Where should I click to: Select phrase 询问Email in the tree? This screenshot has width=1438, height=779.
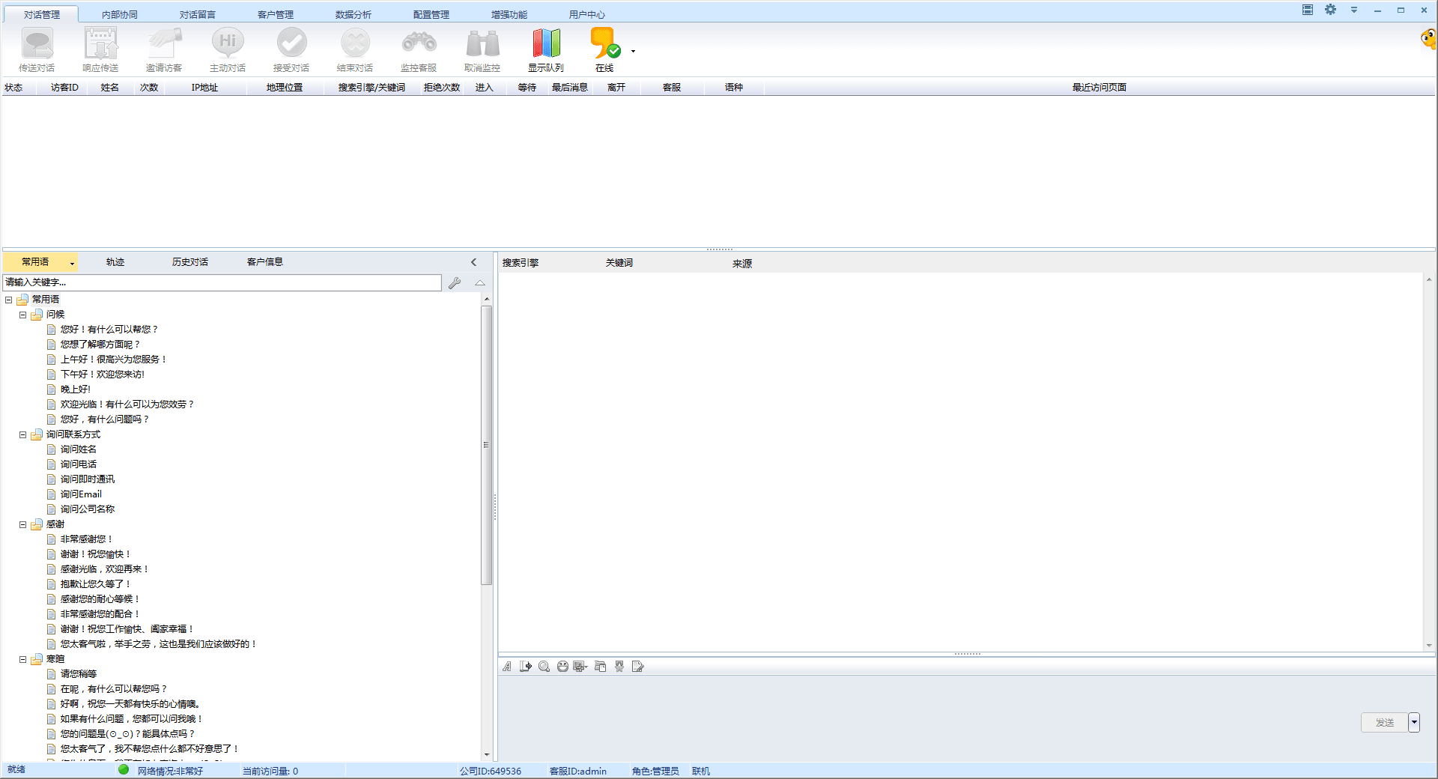81,494
